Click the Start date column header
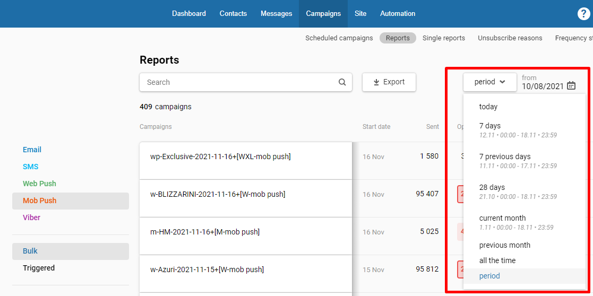This screenshot has height=296, width=593. click(376, 127)
